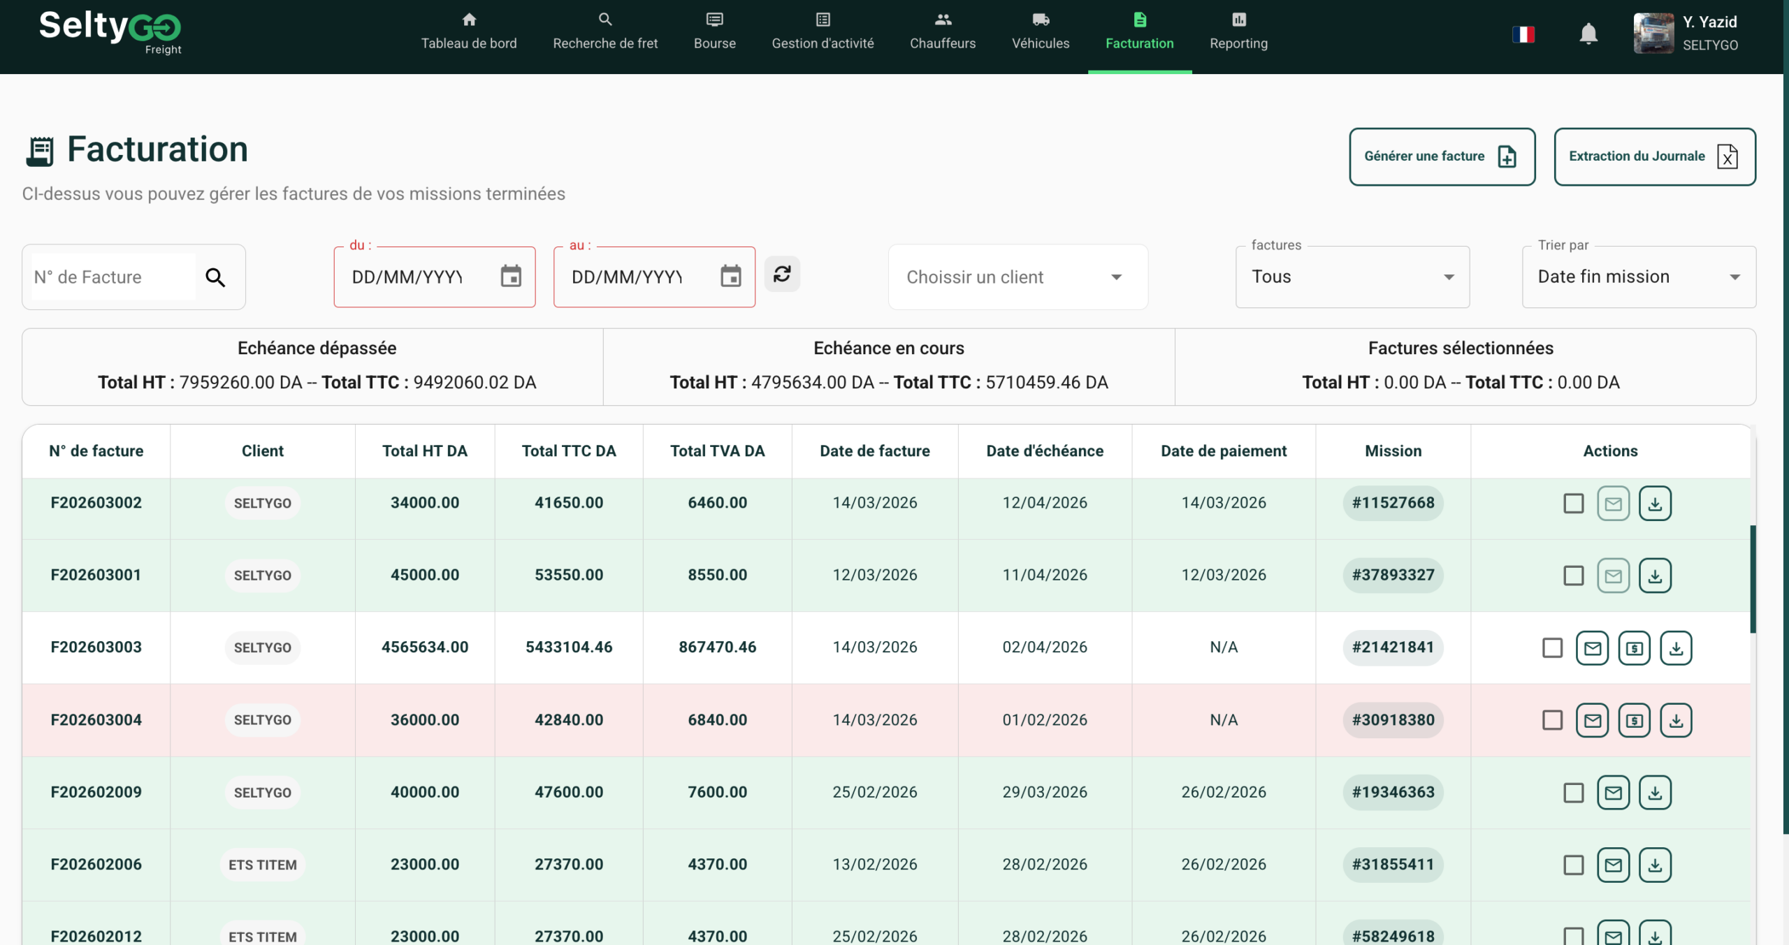
Task: Tick the checkbox for invoice F202603004
Action: pyautogui.click(x=1552, y=720)
